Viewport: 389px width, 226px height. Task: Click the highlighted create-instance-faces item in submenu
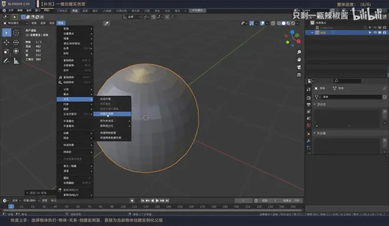(112, 114)
